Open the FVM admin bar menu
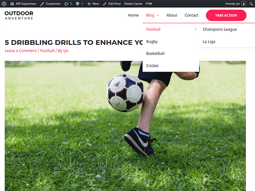 [x=149, y=3]
